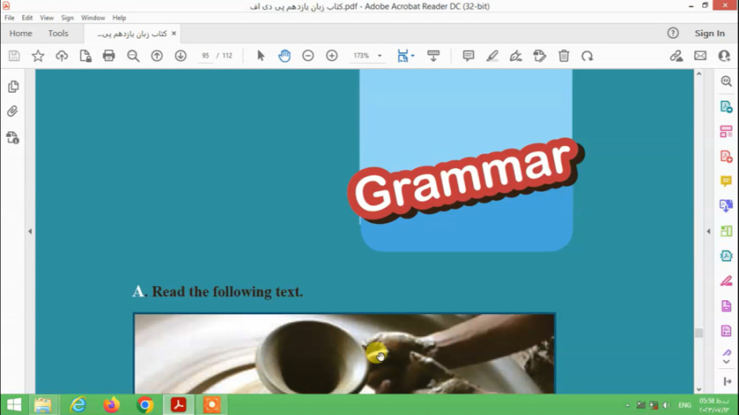Click the protect document lock icon
The image size is (739, 415).
85,56
